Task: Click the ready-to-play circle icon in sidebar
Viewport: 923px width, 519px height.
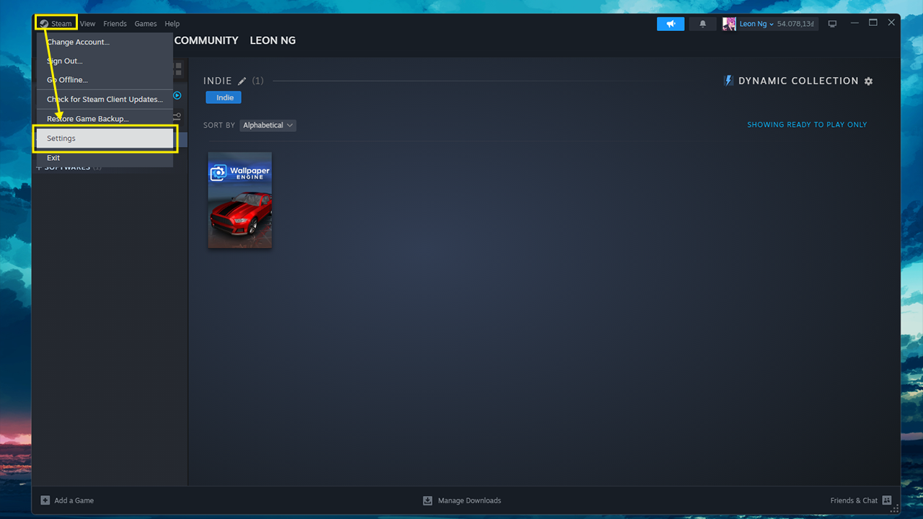Action: (x=177, y=95)
